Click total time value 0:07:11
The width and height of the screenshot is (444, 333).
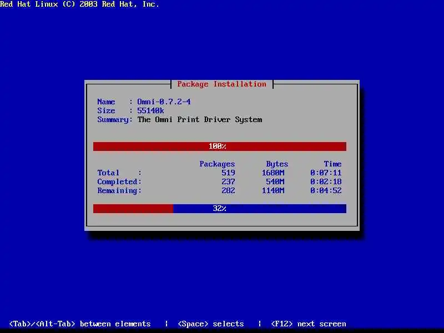point(326,173)
